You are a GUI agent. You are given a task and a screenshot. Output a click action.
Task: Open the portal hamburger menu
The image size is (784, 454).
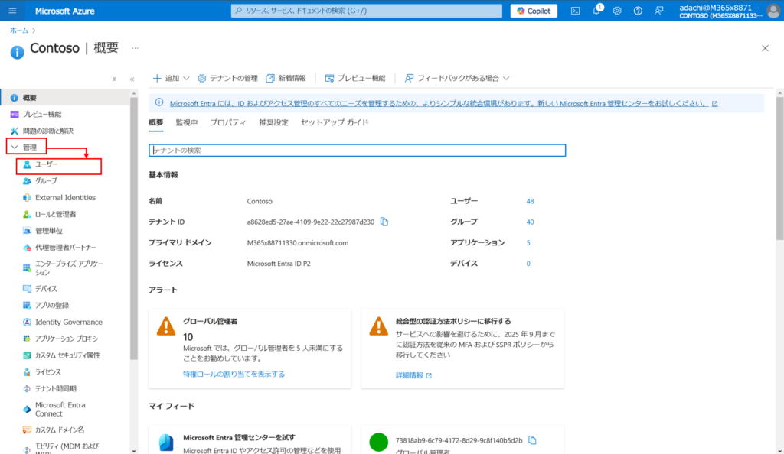coord(12,11)
